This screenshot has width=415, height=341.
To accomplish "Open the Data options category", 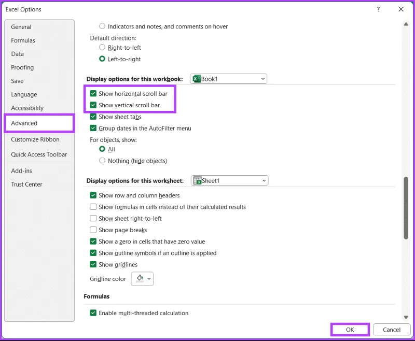I will (x=18, y=54).
